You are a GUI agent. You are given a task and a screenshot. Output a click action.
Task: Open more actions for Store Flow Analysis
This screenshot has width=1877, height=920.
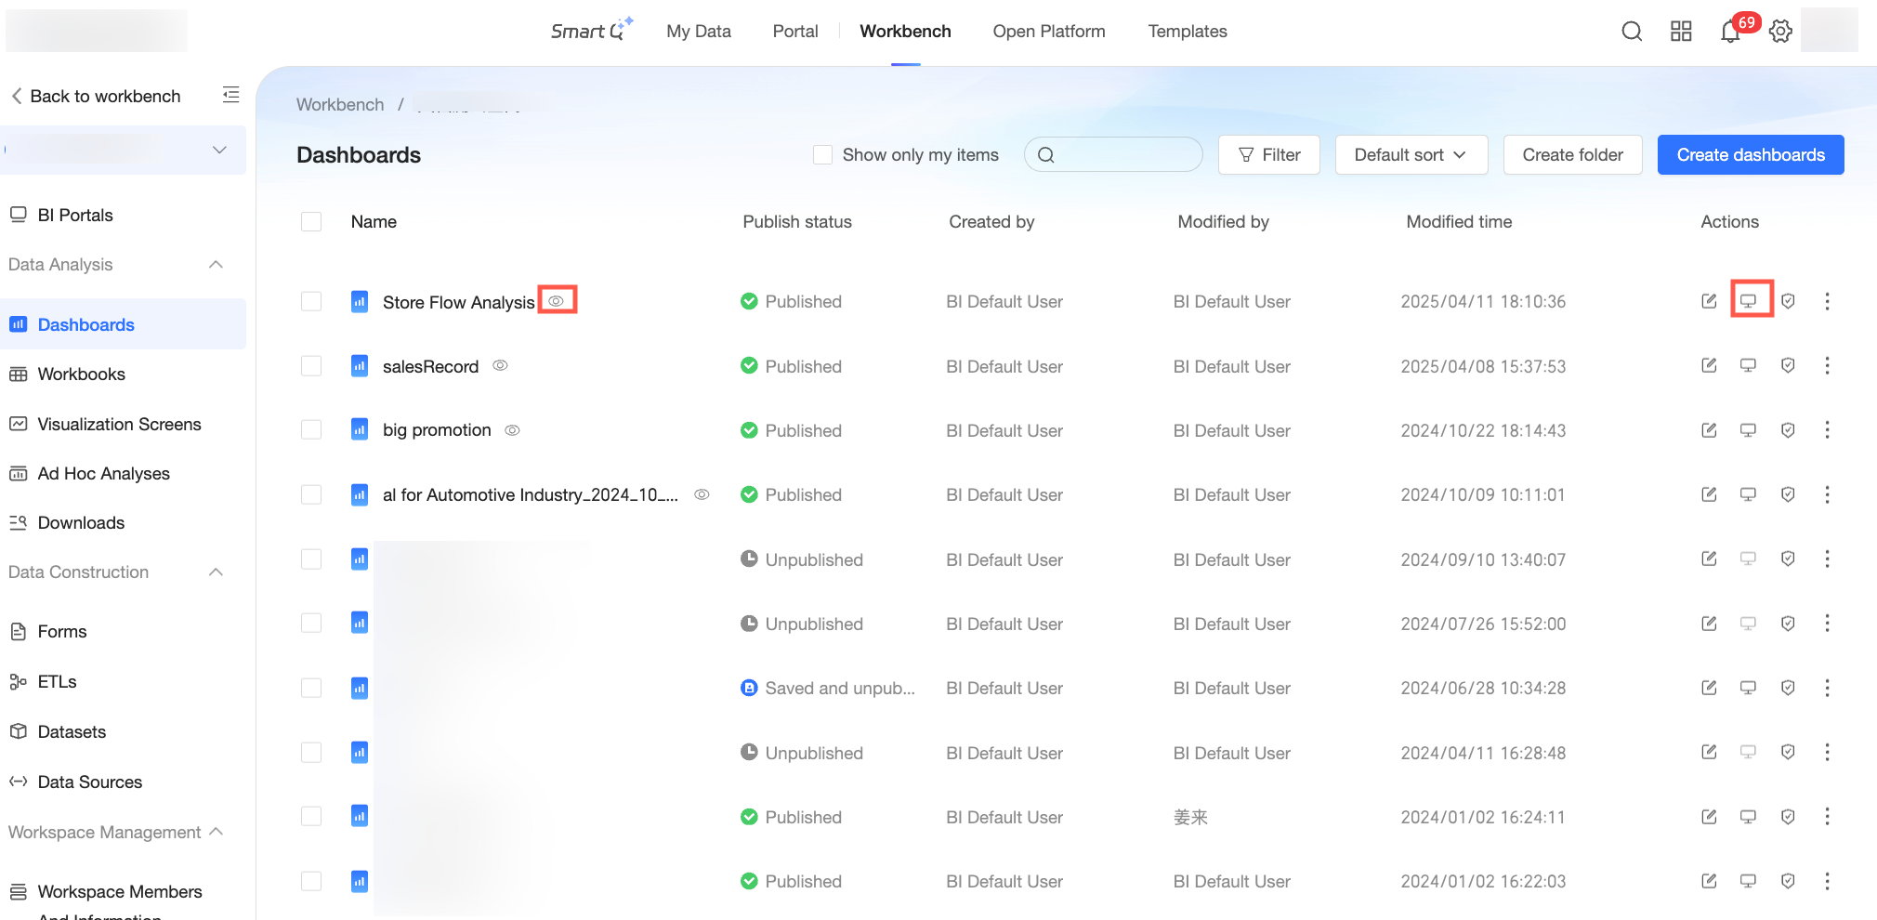(x=1827, y=301)
